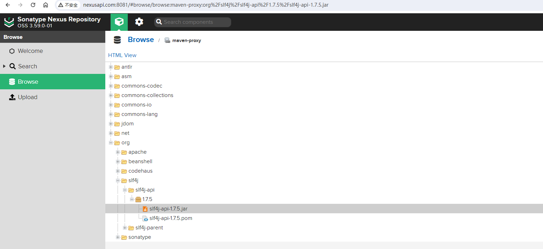
Task: Select the commons-codec folder label
Action: 142,86
